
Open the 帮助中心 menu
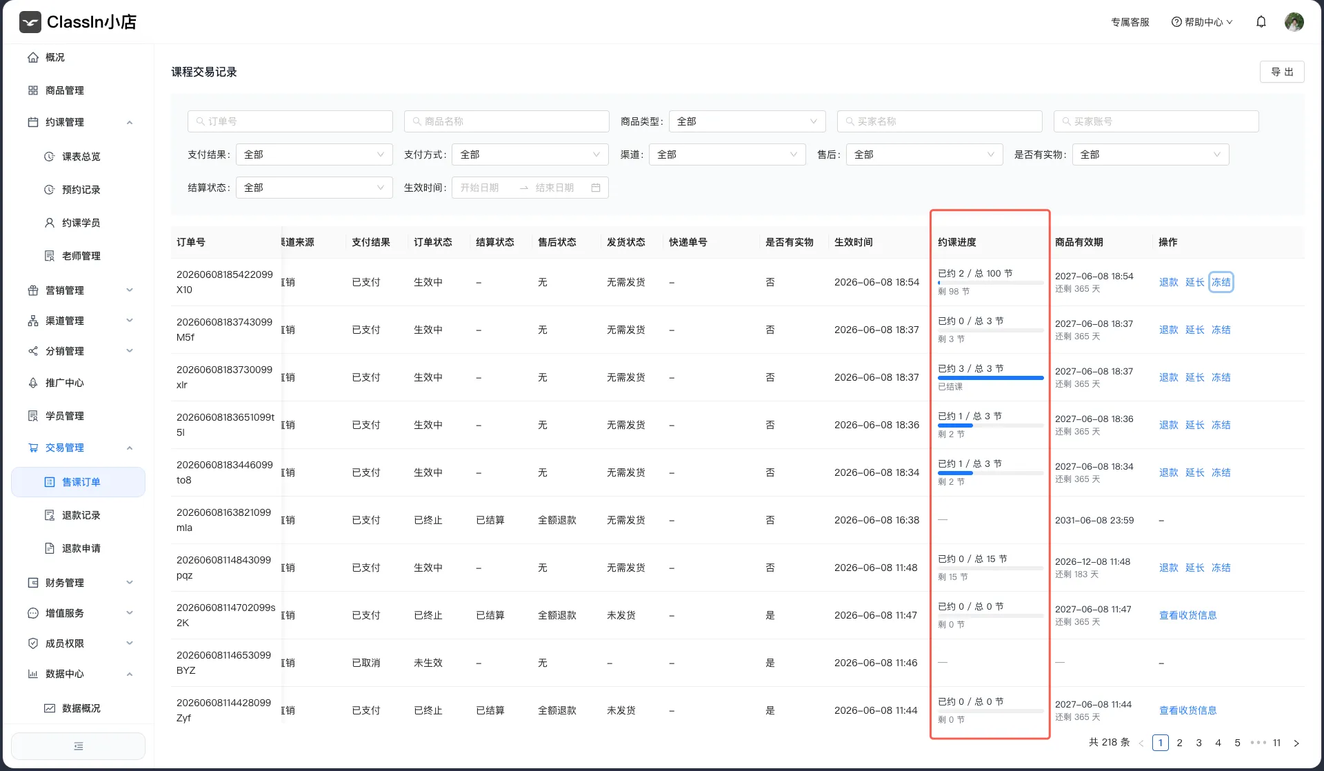click(1202, 22)
